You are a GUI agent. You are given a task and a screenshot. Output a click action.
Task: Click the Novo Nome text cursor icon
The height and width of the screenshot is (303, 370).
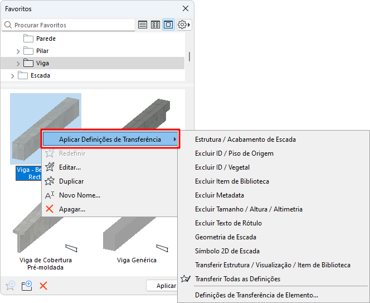[50, 195]
